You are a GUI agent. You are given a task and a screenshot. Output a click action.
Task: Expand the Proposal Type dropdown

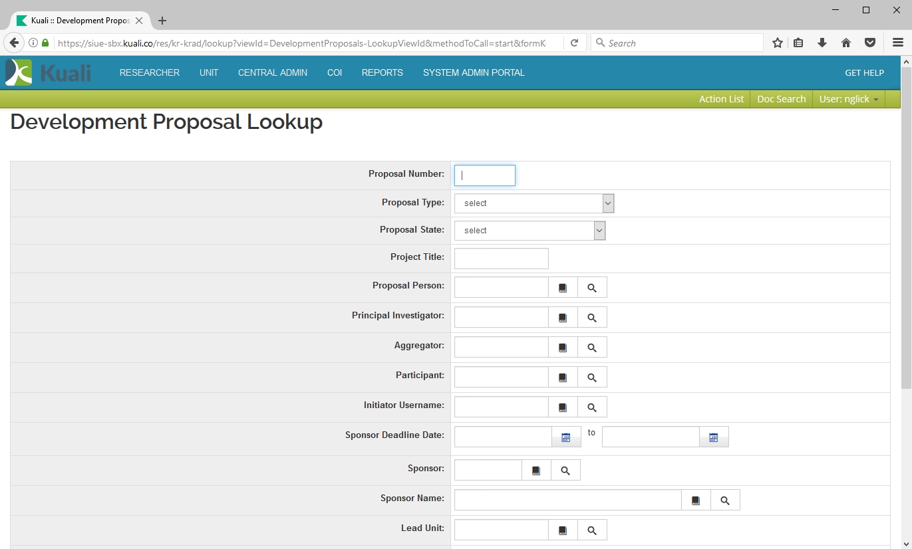[534, 203]
